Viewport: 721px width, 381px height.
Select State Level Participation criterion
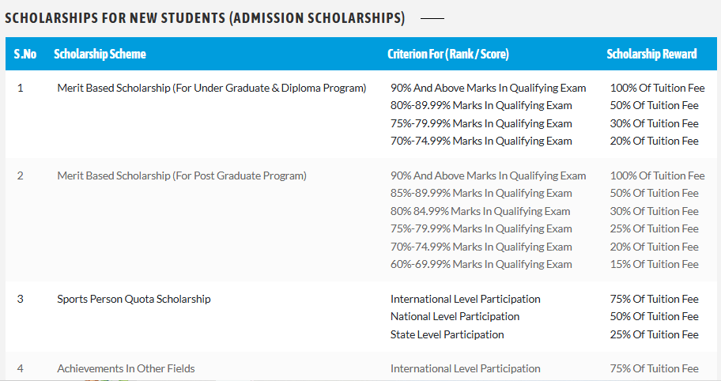[447, 334]
